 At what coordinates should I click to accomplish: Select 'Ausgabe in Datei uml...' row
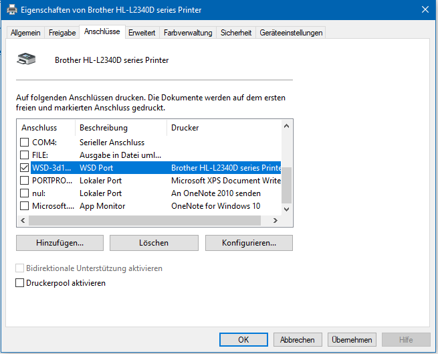coord(120,155)
